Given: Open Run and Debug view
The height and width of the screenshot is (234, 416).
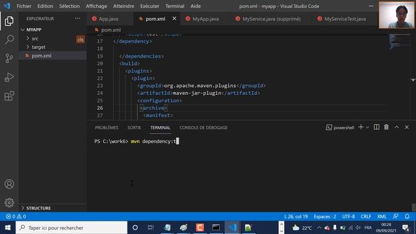Looking at the screenshot, I should [9, 77].
